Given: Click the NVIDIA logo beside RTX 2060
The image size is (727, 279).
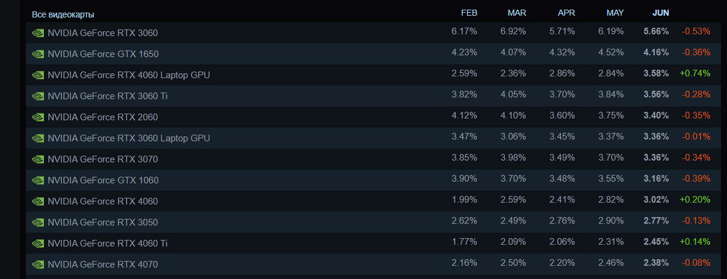Looking at the screenshot, I should coord(38,117).
